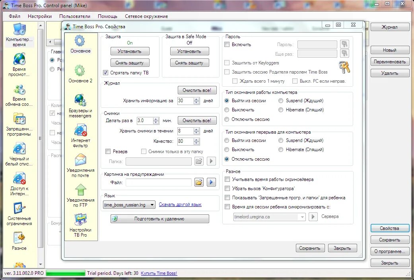Click the key icon beside Пароль field

[344, 44]
